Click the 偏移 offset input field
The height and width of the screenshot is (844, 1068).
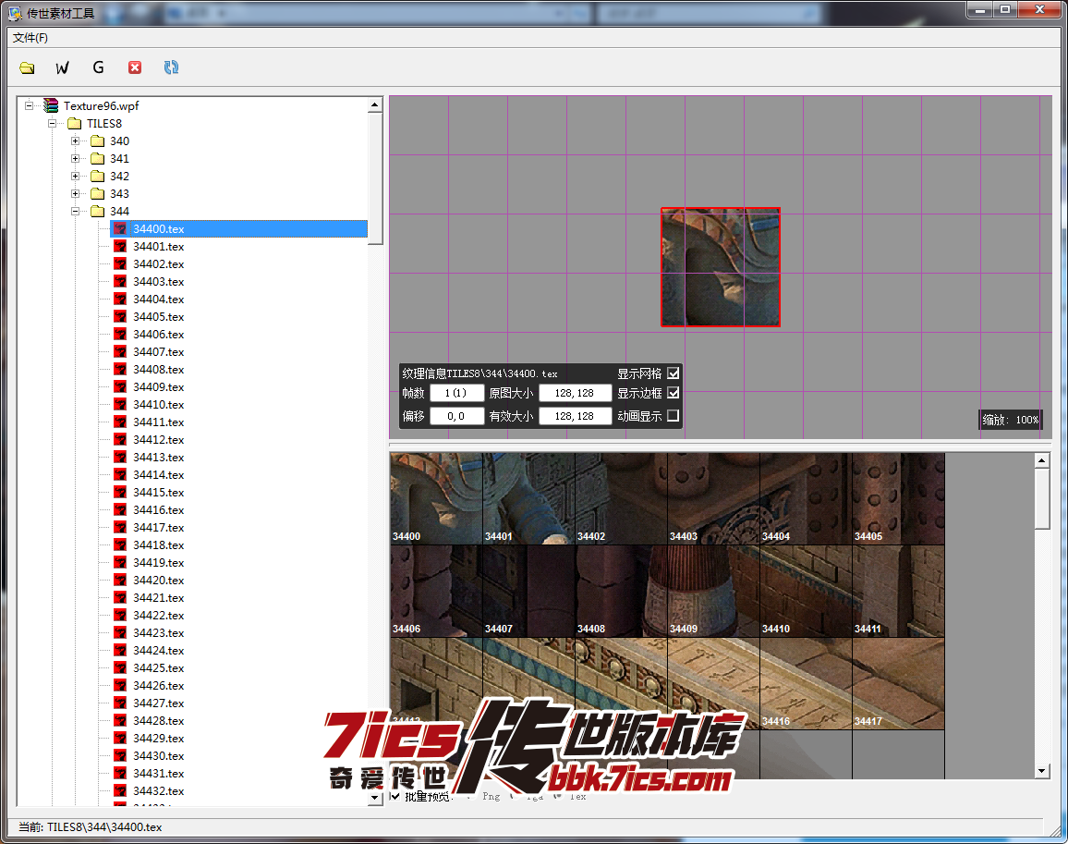pyautogui.click(x=456, y=417)
